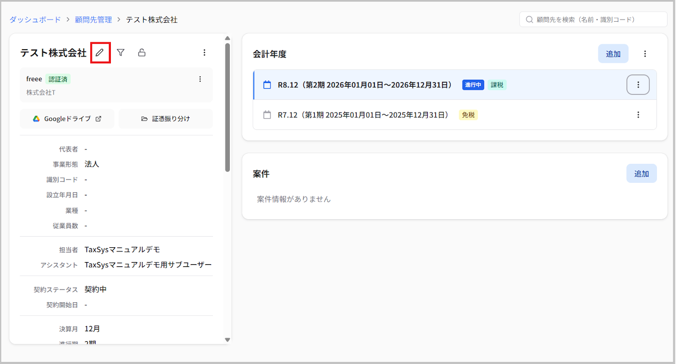Click 追加 button in 案件 section
This screenshot has height=364, width=676.
pos(642,173)
